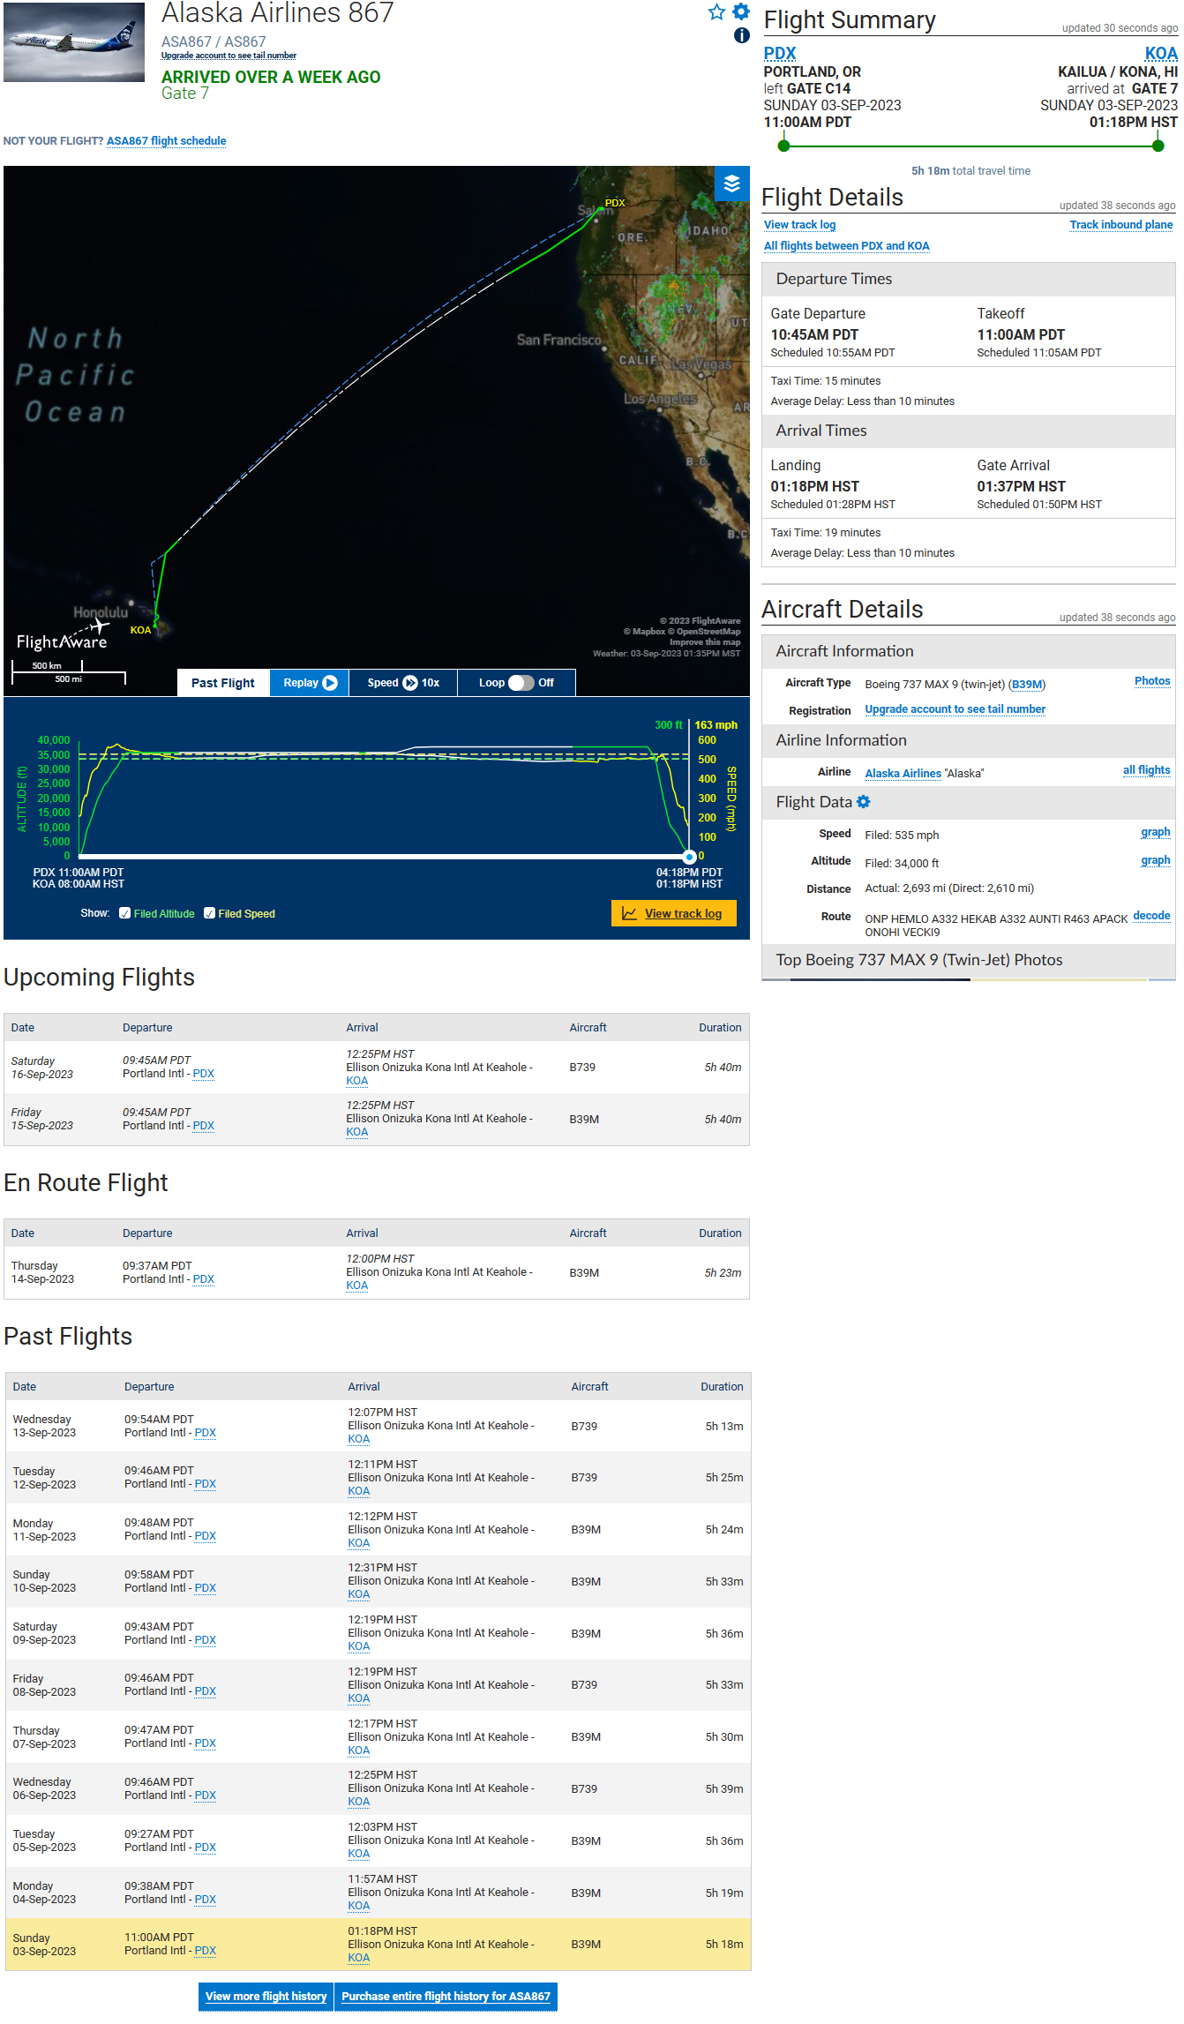1184x2024 pixels.
Task: Toggle the Loop Off switch
Action: (521, 683)
